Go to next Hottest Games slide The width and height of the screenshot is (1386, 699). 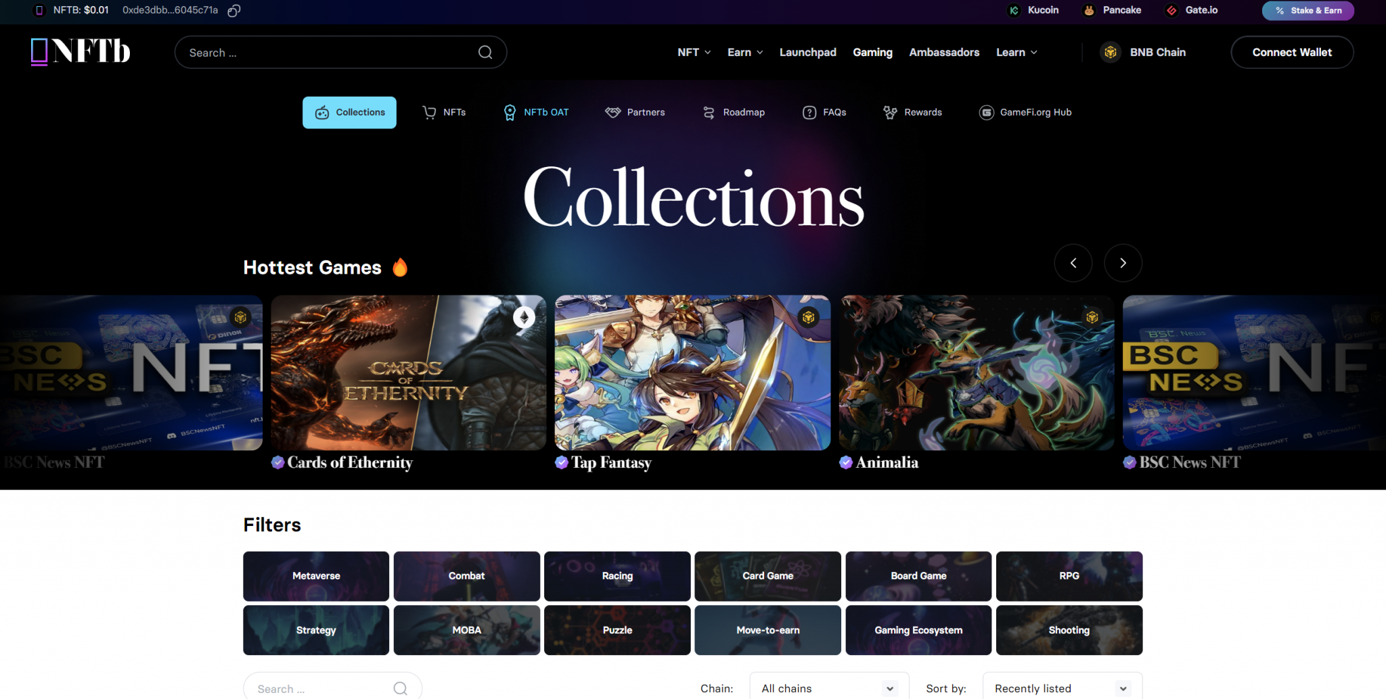tap(1123, 263)
